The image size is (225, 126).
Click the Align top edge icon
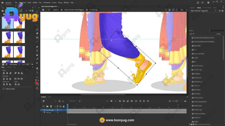tap(15, 73)
